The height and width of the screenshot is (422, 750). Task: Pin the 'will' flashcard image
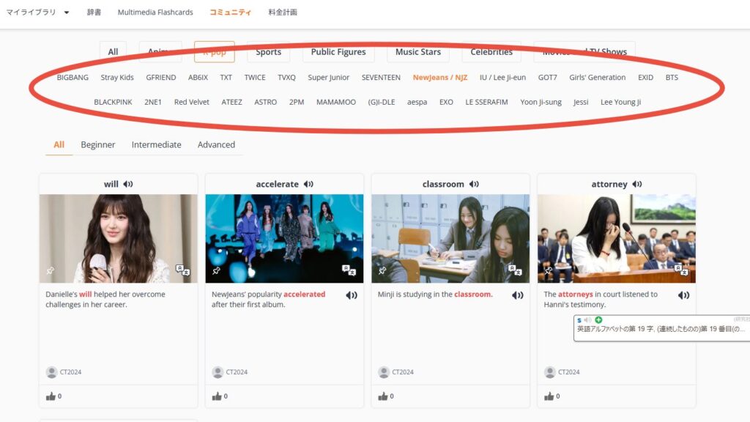pos(51,271)
